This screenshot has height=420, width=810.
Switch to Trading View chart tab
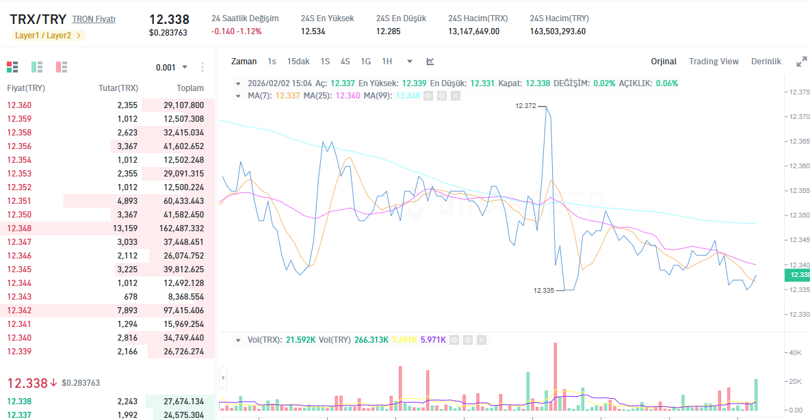tap(714, 62)
